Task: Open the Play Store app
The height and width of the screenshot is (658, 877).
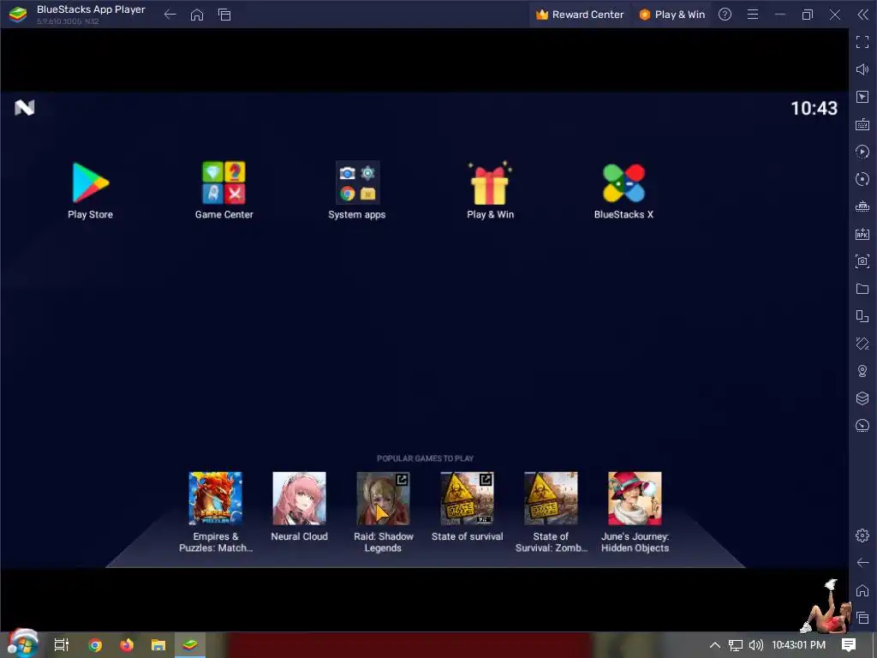Action: 90,182
